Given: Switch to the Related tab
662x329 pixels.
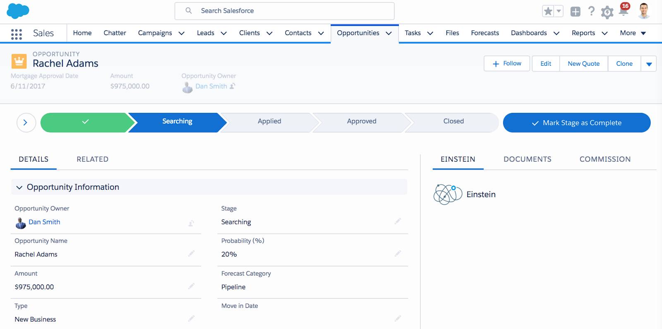Looking at the screenshot, I should pyautogui.click(x=92, y=160).
